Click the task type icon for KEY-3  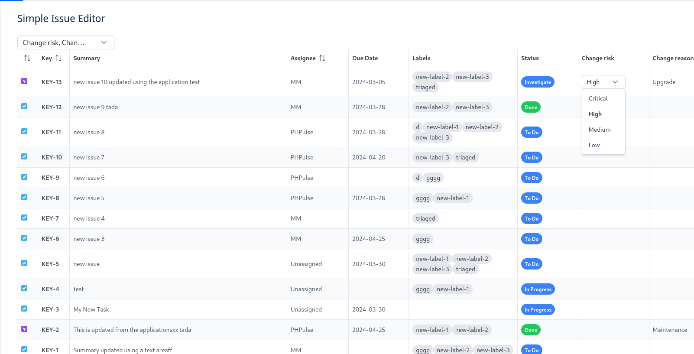(x=24, y=309)
